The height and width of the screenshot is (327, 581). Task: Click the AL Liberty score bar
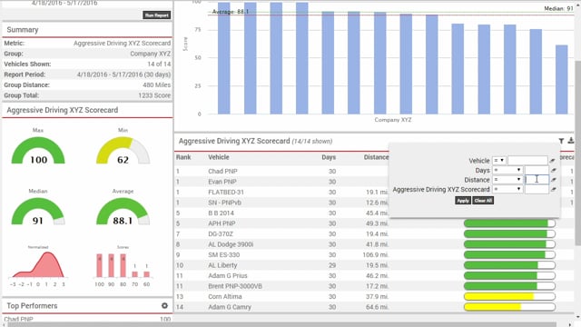coord(509,265)
